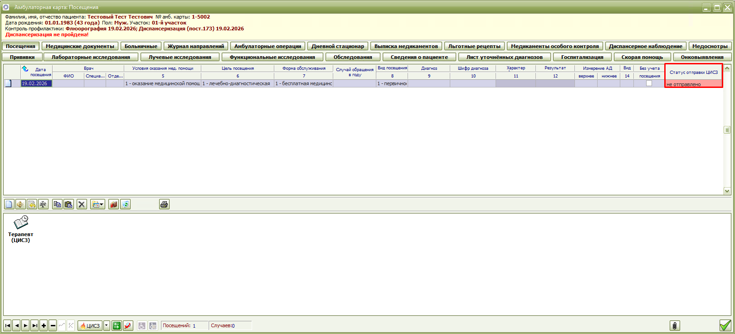Jump to the first record with navigation arrow

point(7,325)
